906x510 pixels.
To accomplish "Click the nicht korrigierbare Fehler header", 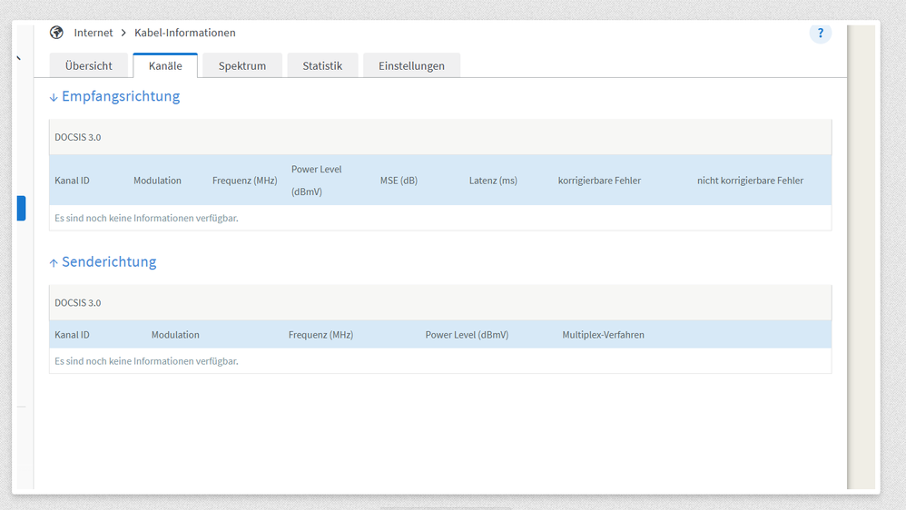I will tap(750, 181).
